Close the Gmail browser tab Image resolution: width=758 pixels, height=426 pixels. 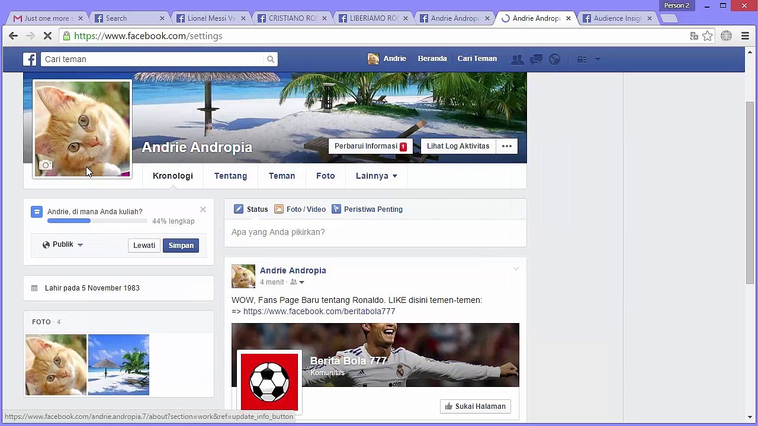pos(81,18)
